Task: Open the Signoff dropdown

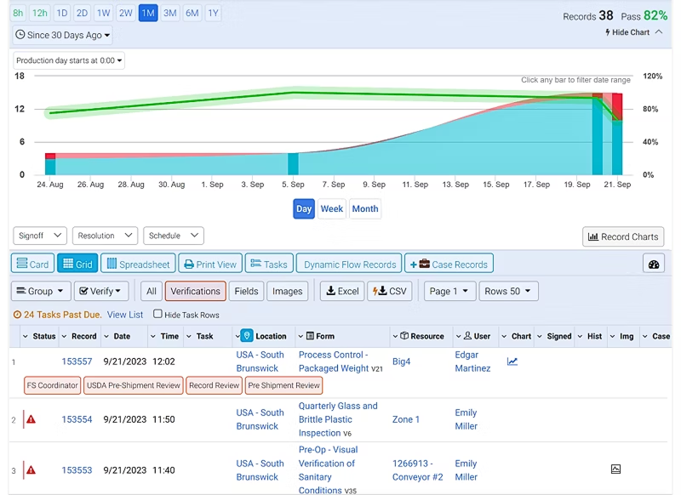Action: [x=39, y=236]
